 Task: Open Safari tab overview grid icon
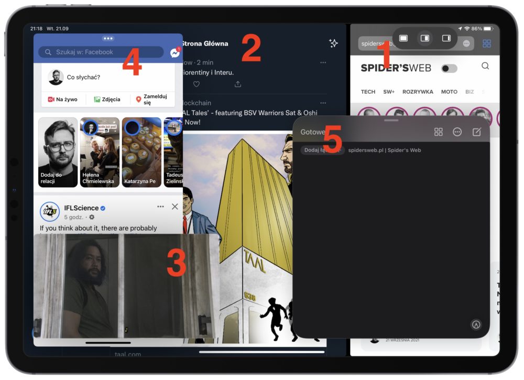click(x=487, y=44)
